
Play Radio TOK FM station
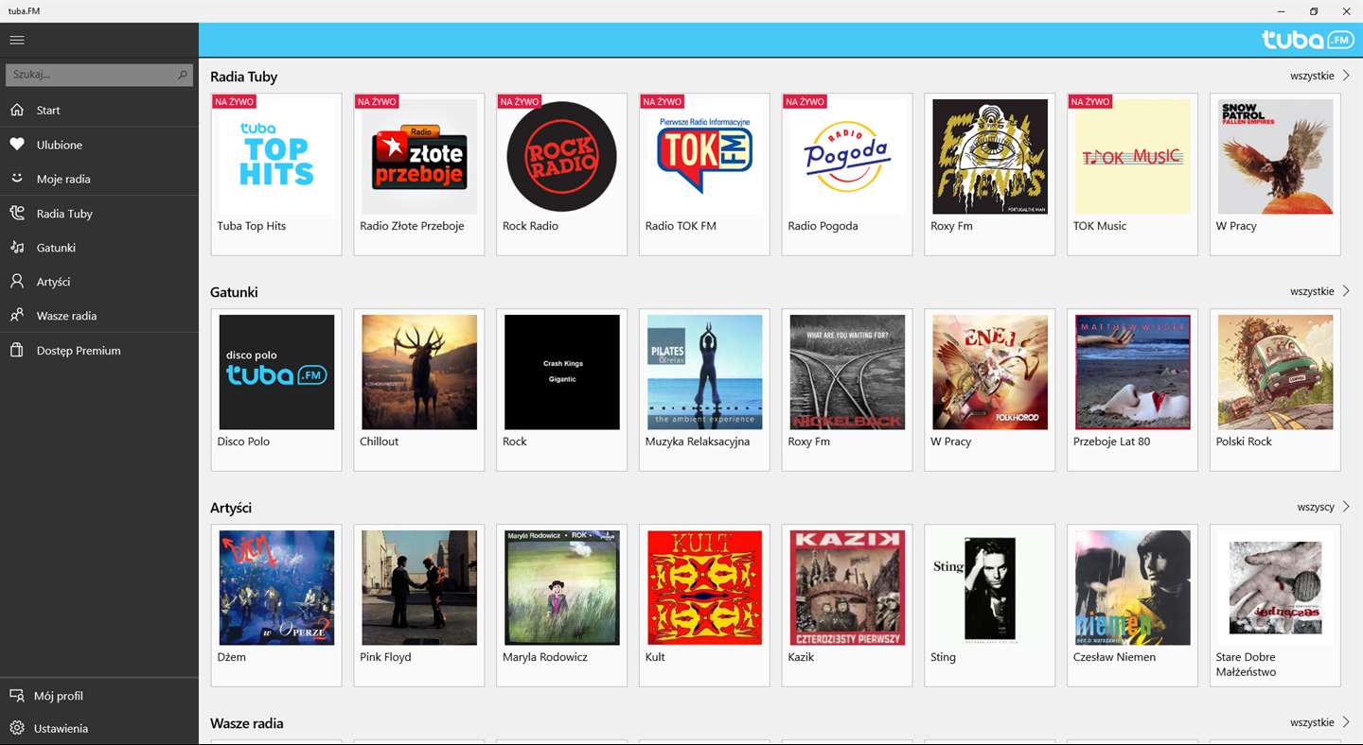click(704, 174)
